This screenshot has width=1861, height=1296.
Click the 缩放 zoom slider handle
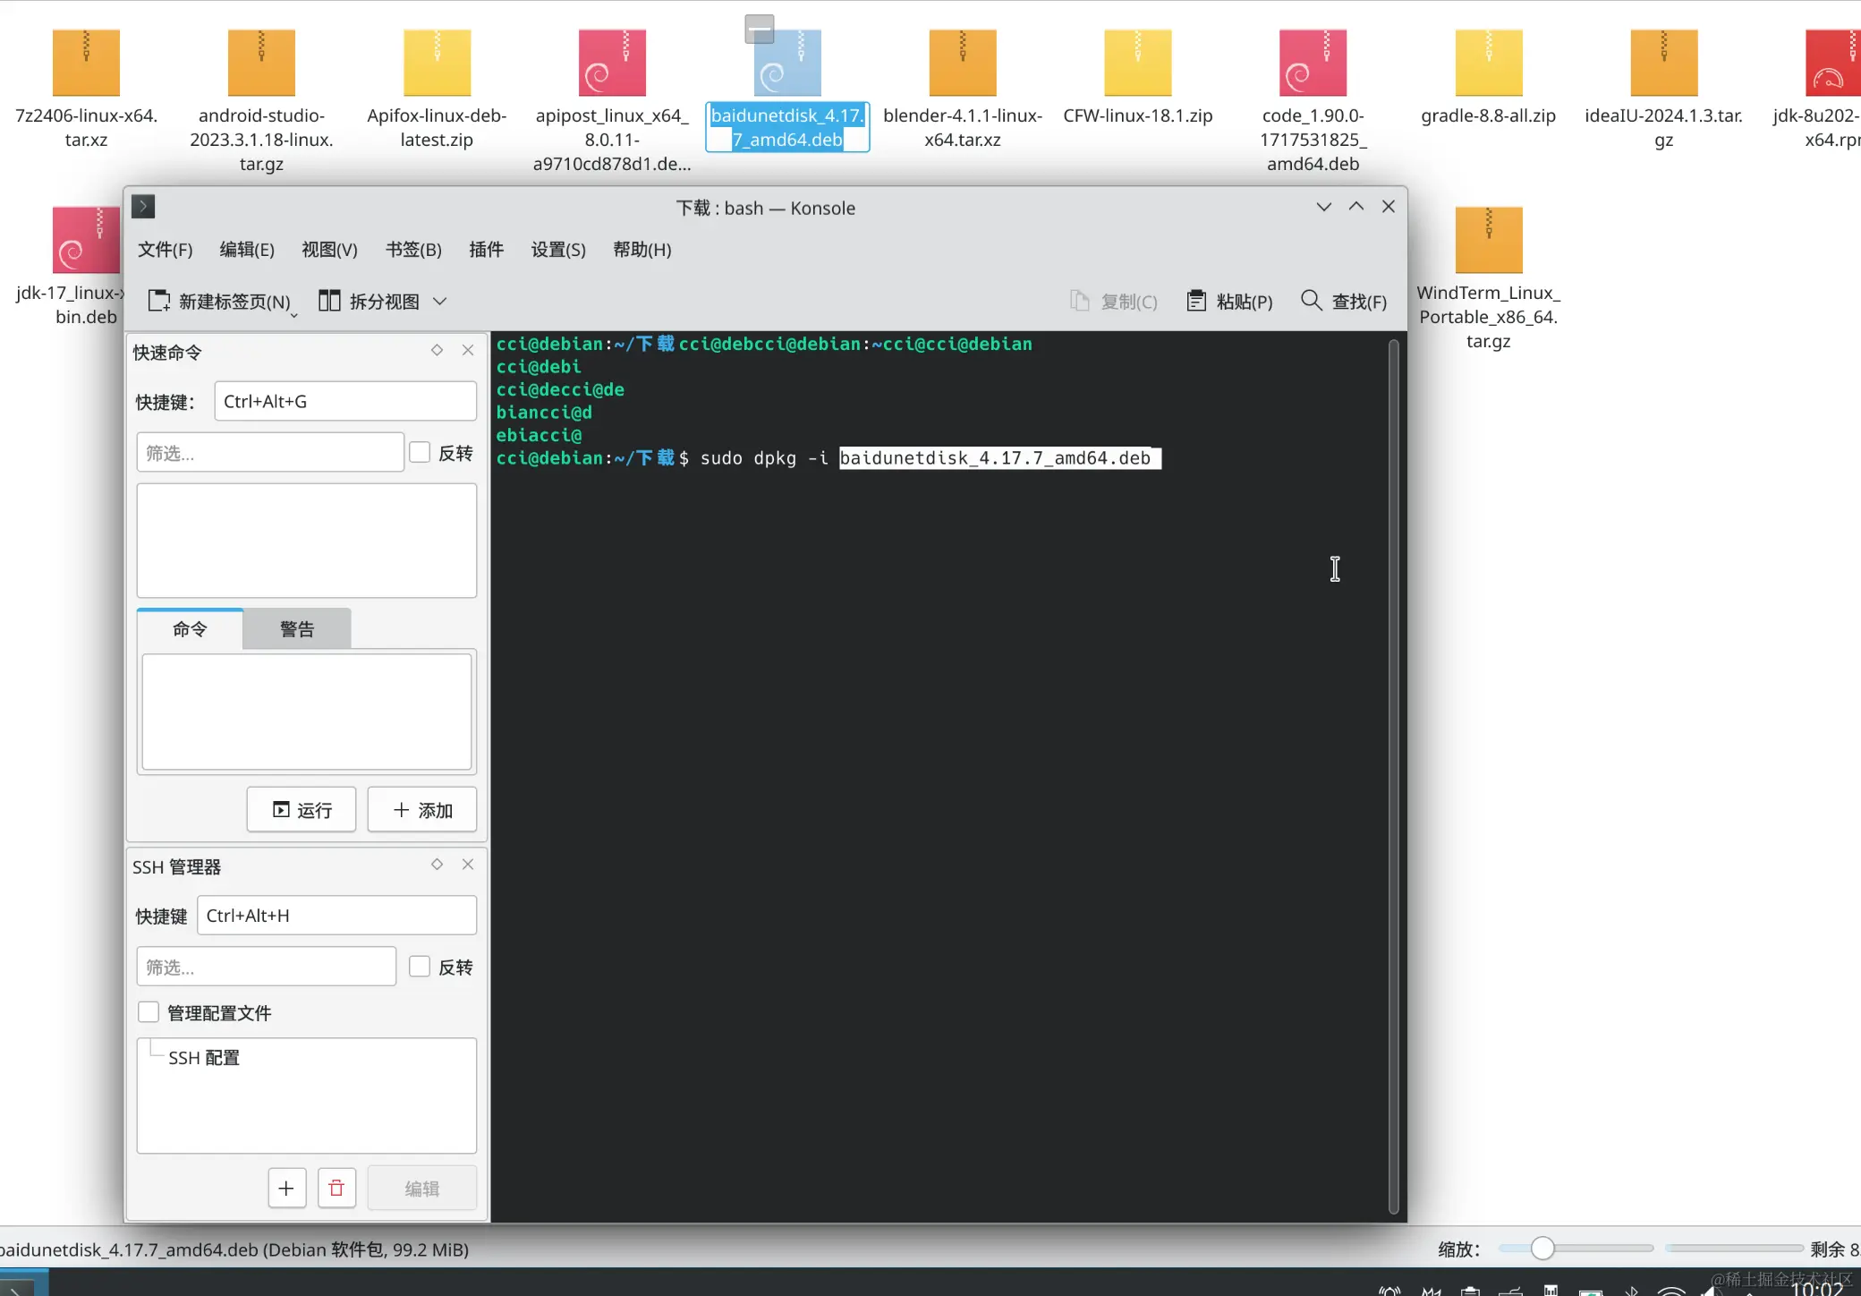1542,1248
